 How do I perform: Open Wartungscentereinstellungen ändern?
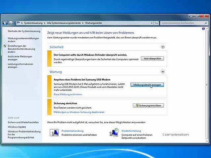[x=23, y=40]
